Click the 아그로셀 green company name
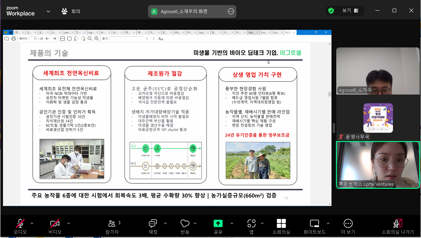The height and width of the screenshot is (238, 421). click(x=290, y=53)
